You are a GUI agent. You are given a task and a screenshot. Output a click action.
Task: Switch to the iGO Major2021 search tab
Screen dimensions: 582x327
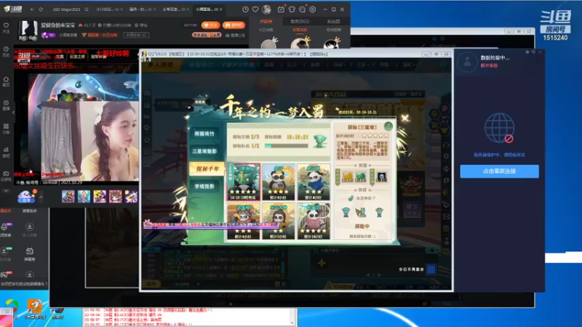pos(66,9)
